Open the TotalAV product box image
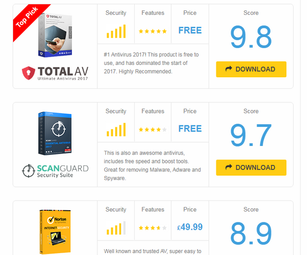The height and width of the screenshot is (255, 307). 55,35
